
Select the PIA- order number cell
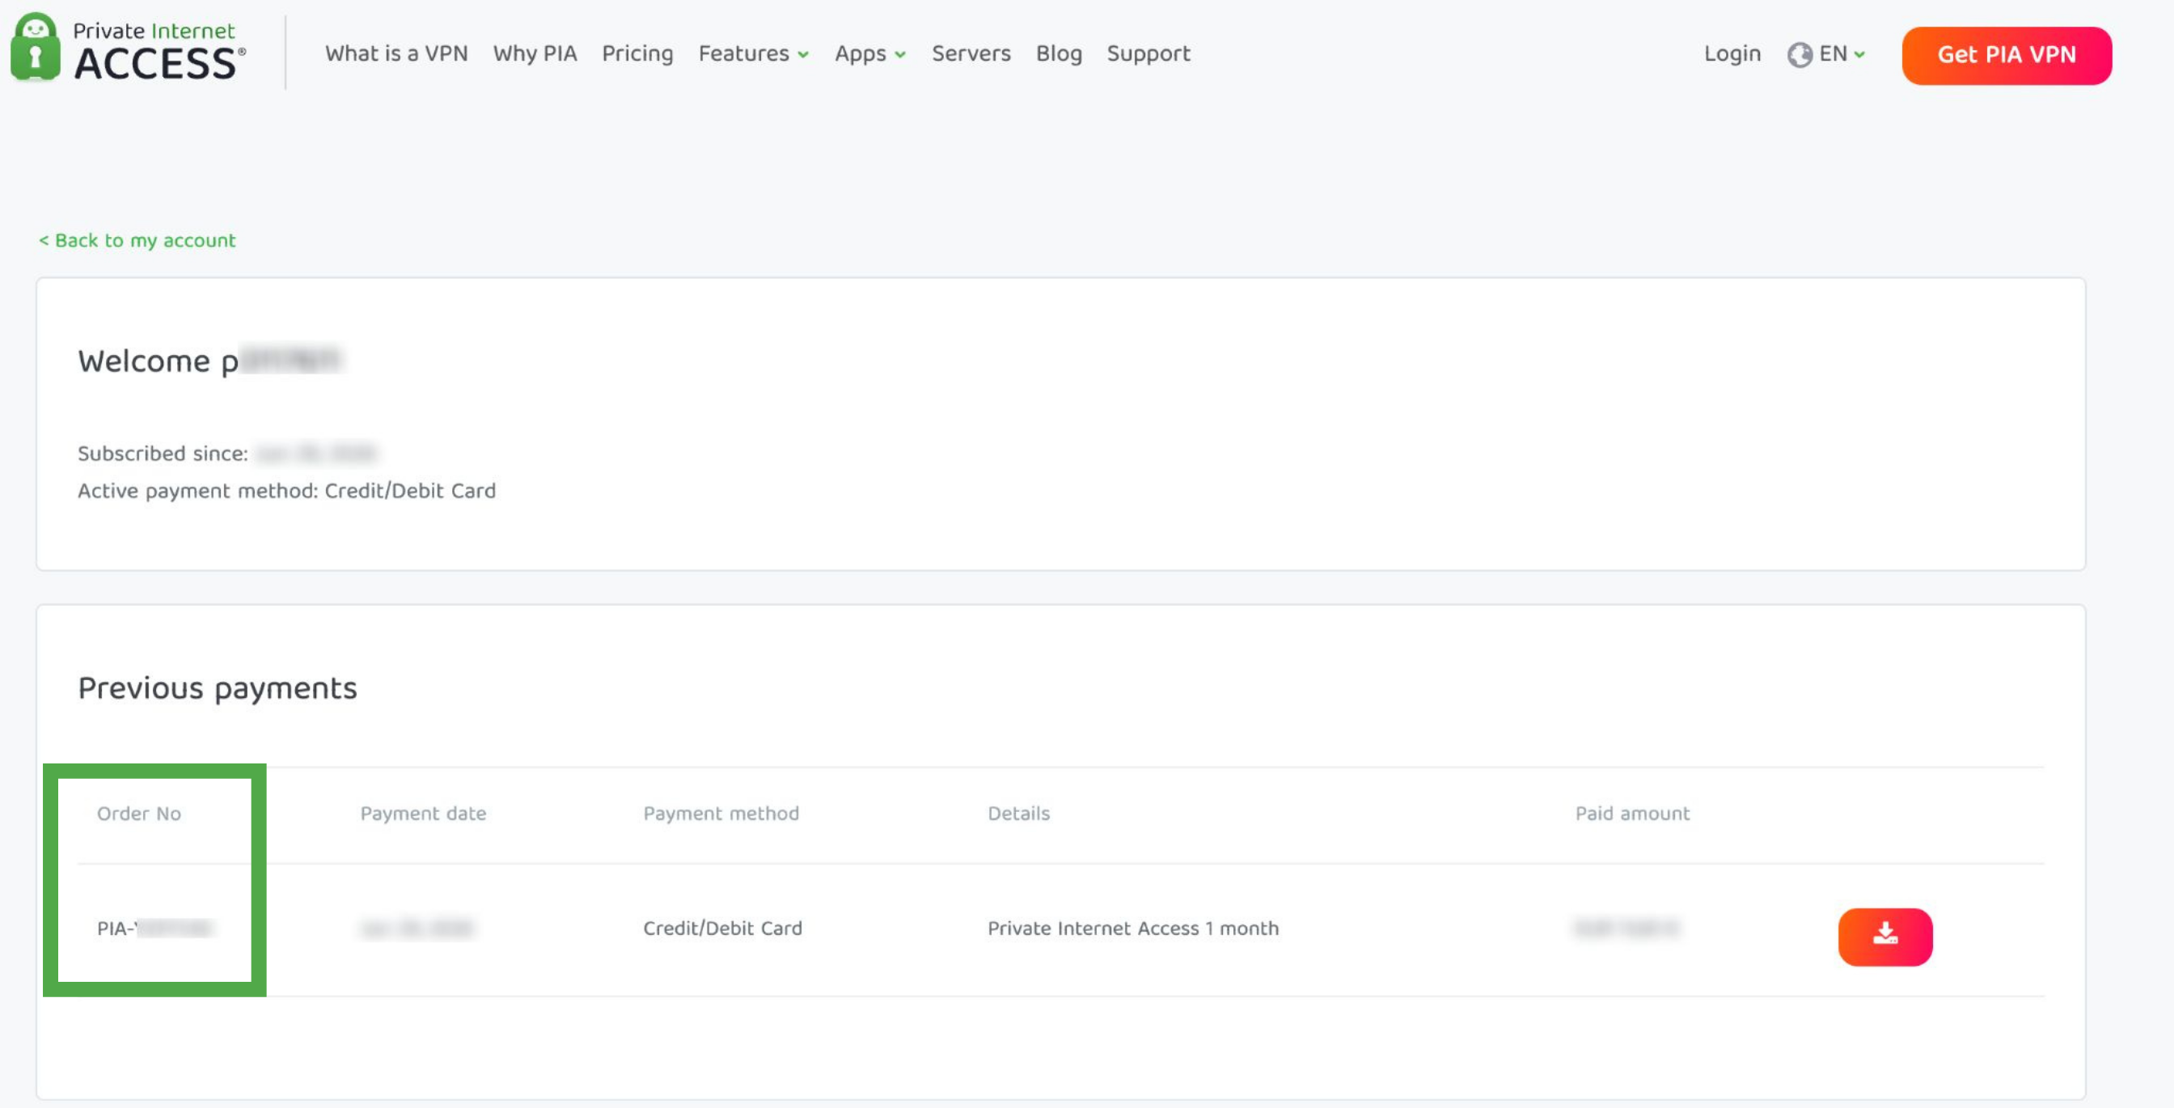click(x=155, y=928)
